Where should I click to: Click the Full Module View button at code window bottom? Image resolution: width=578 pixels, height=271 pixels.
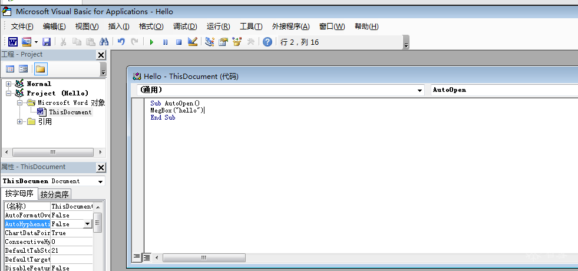pyautogui.click(x=147, y=257)
